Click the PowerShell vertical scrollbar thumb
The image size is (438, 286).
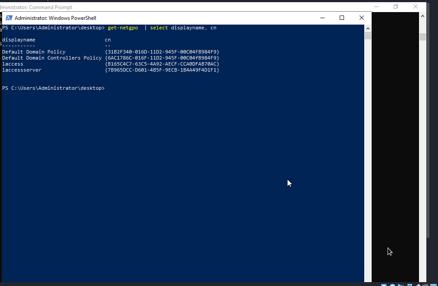[x=368, y=36]
